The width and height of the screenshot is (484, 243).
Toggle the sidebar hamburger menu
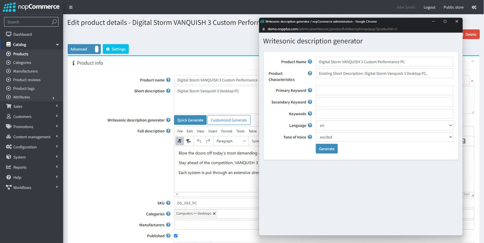pos(71,7)
